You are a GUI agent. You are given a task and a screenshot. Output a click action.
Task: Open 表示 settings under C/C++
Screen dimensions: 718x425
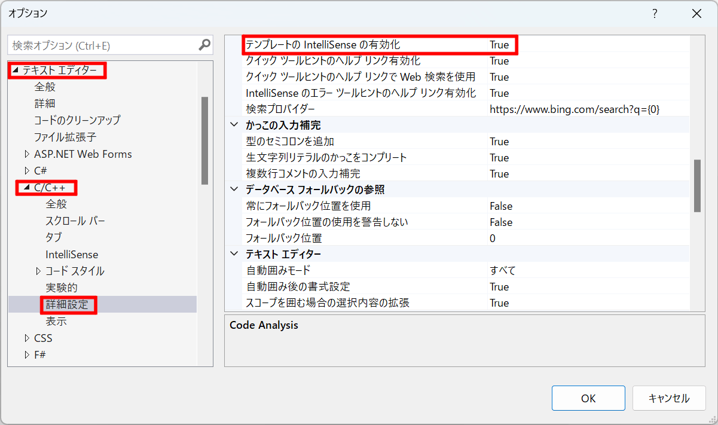56,321
